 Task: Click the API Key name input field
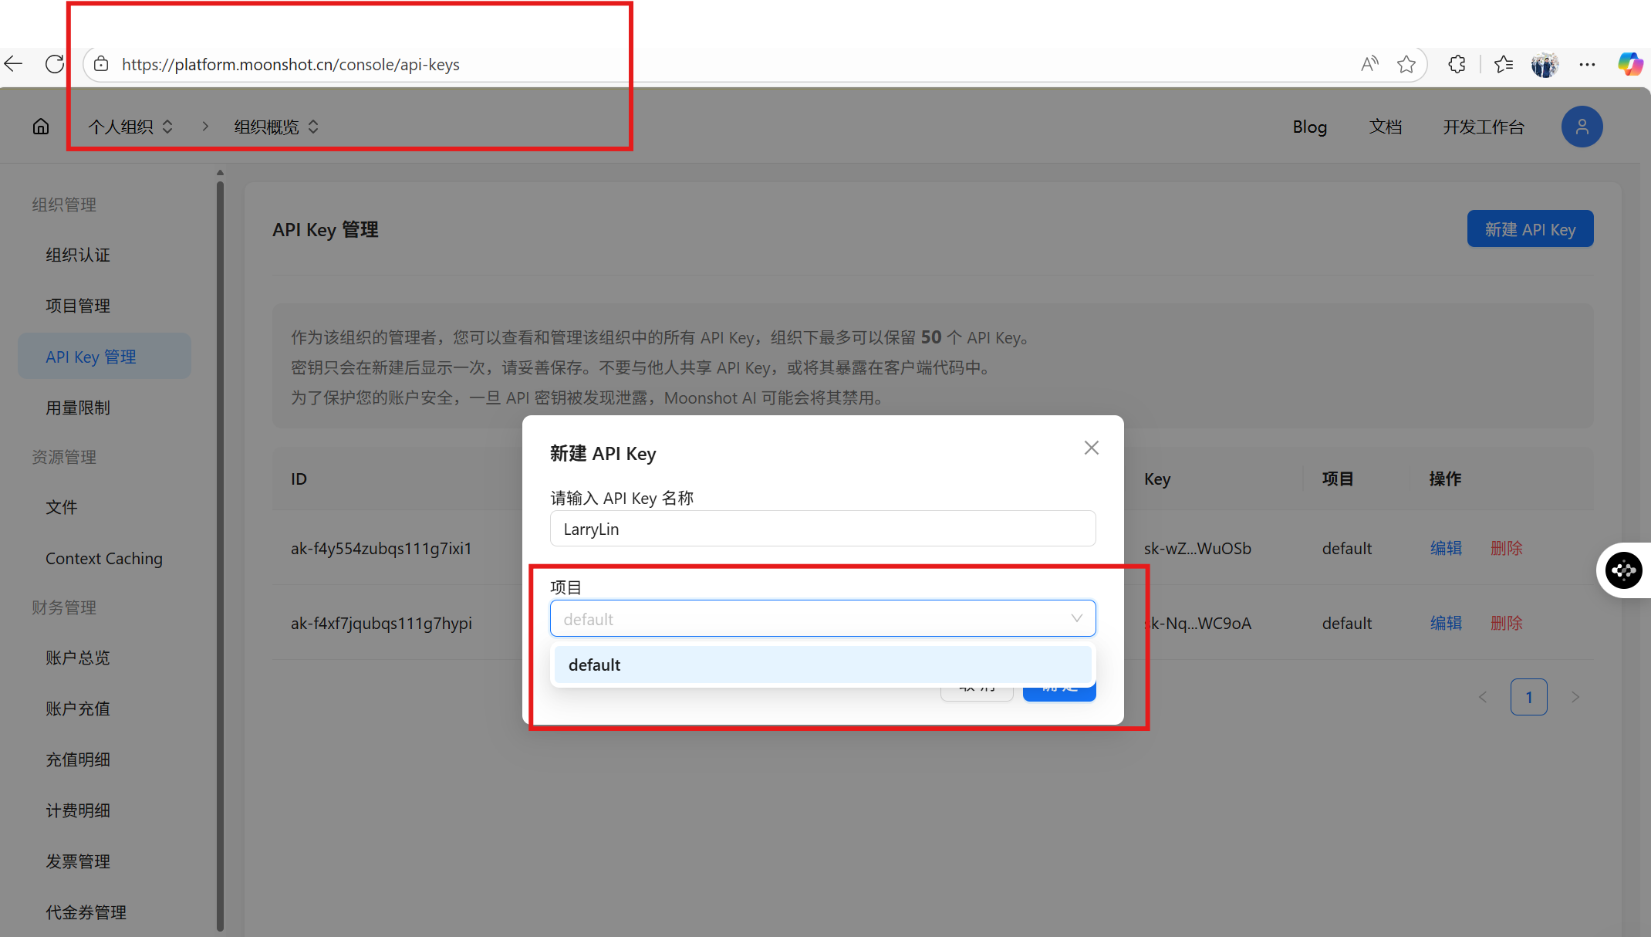[x=822, y=529]
